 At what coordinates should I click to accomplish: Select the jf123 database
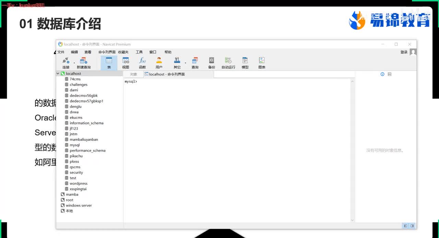point(74,129)
